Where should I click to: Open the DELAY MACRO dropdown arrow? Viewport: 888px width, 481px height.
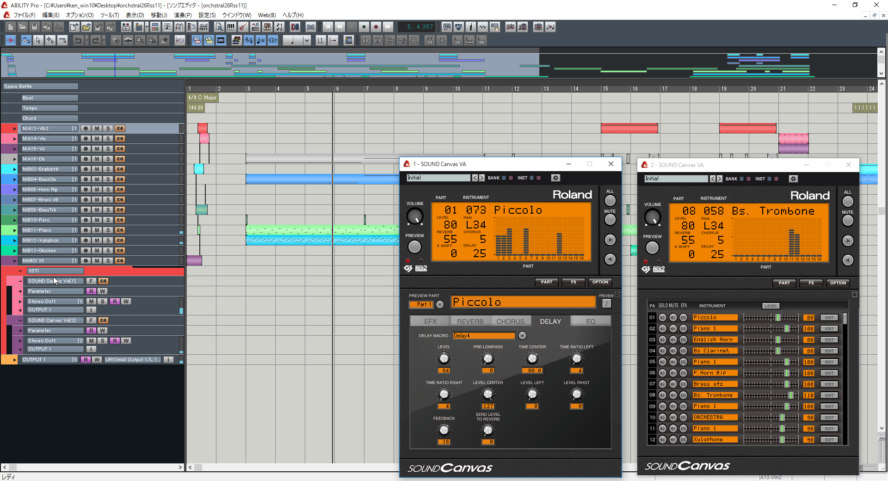(522, 336)
